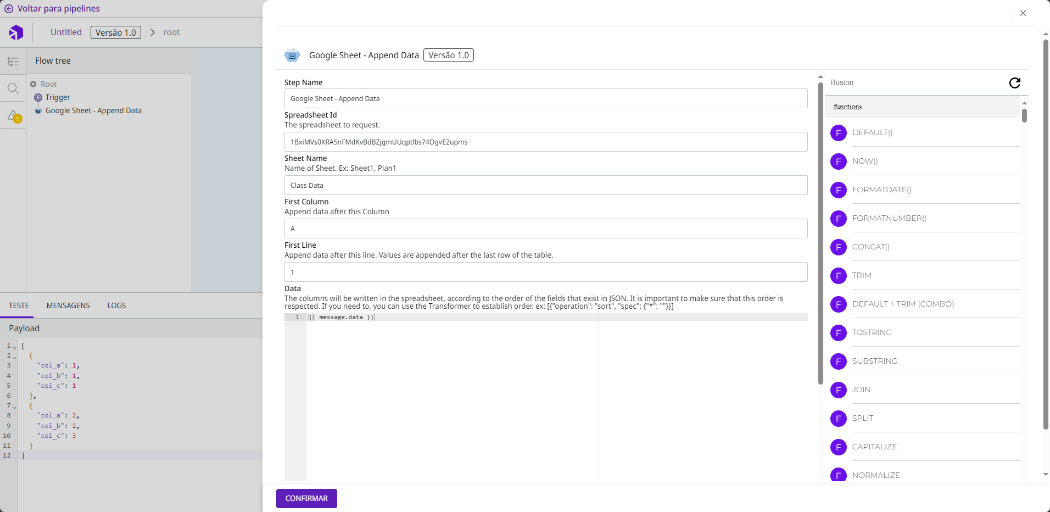This screenshot has width=1050, height=512.
Task: Expand the root breadcrumb chevron
Action: pos(153,32)
